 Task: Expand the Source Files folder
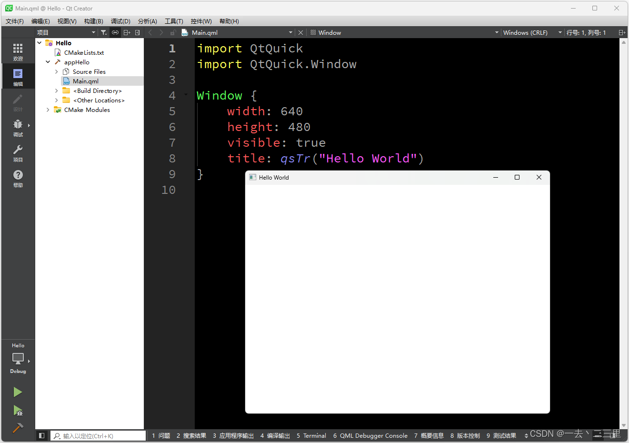(57, 71)
